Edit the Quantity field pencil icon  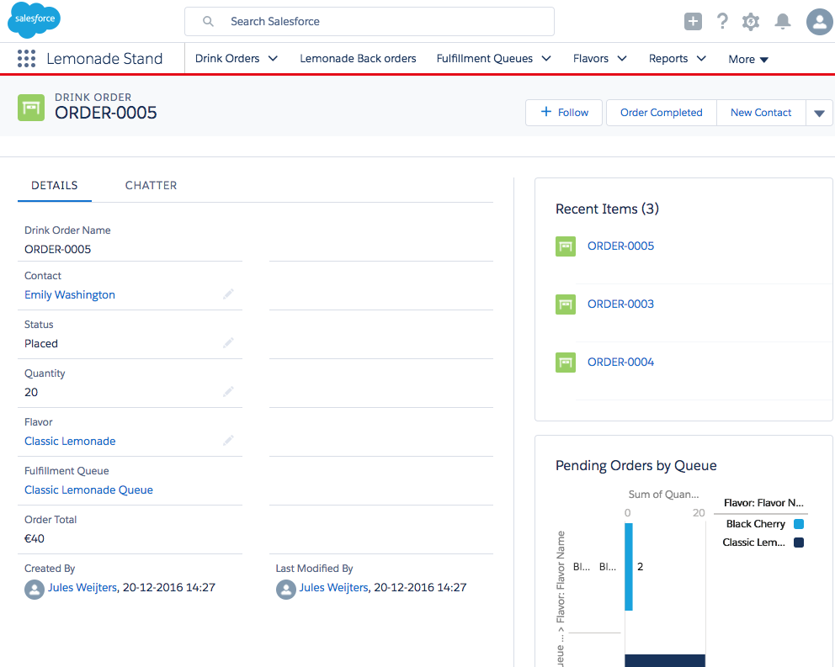coord(228,392)
